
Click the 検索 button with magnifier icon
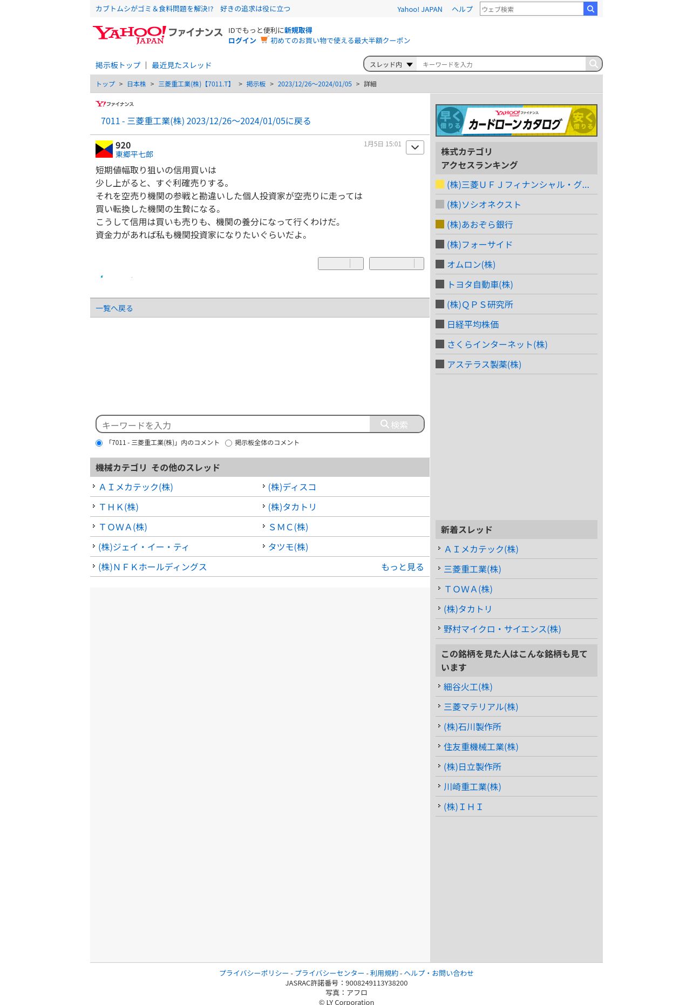(x=397, y=424)
